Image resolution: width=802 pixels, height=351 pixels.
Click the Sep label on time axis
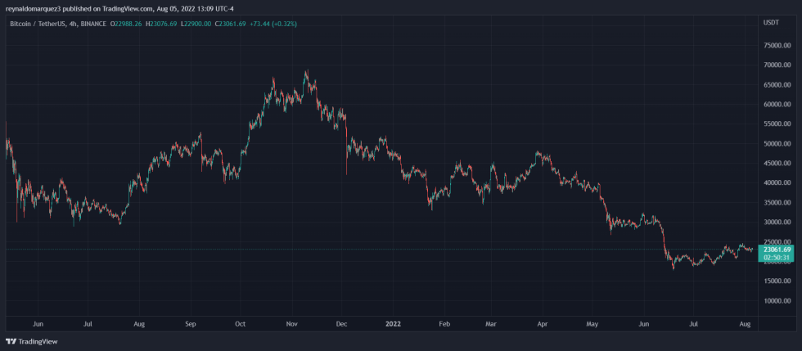pyautogui.click(x=190, y=323)
